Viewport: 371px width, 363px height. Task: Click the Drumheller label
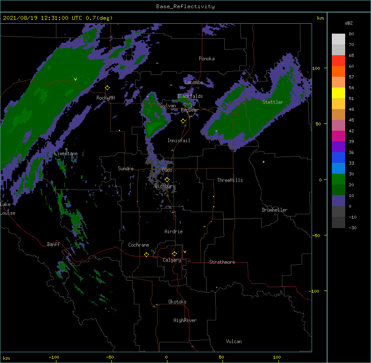coord(275,210)
